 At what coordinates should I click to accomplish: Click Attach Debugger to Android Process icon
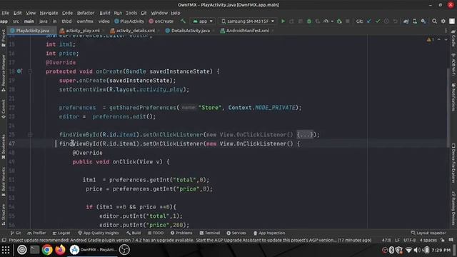339,21
